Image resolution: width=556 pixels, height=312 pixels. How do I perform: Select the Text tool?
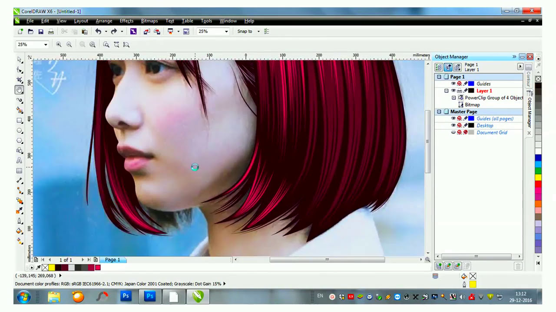coord(20,160)
